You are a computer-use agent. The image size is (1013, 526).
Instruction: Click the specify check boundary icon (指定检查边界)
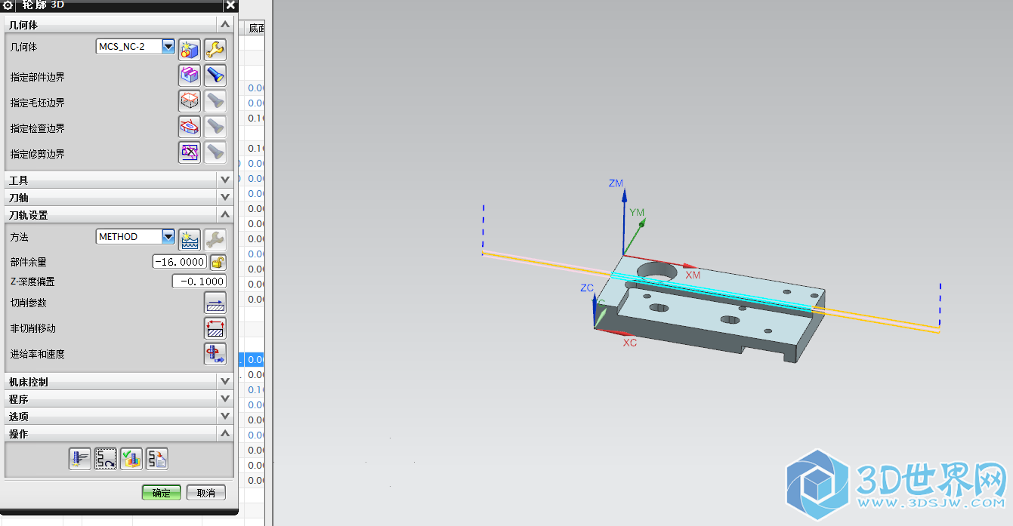(189, 127)
